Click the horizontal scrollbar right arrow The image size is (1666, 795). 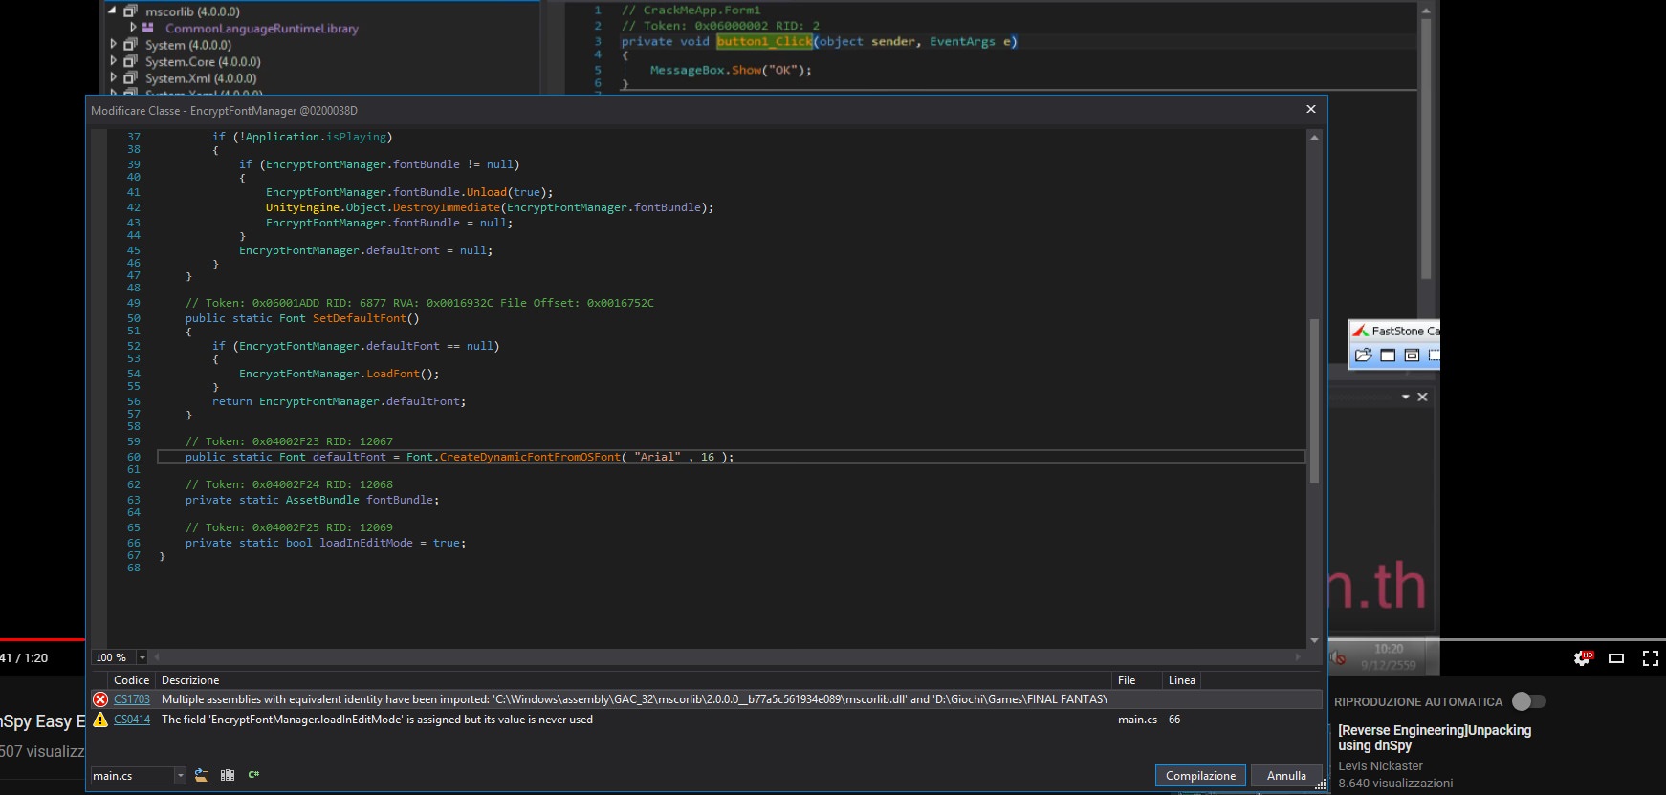pyautogui.click(x=1298, y=657)
